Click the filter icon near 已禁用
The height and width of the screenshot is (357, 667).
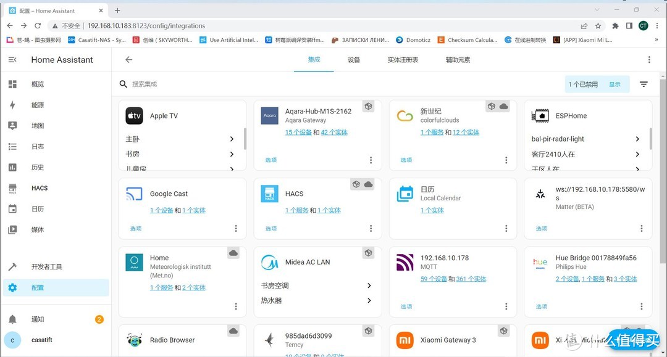tap(643, 83)
